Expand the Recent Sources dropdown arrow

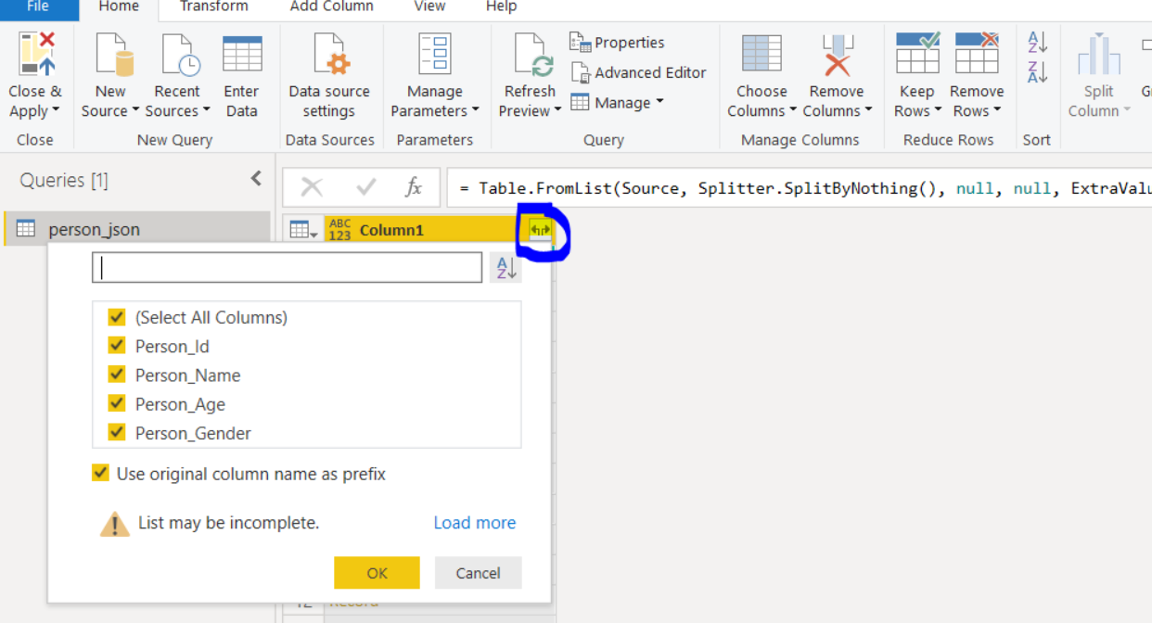[x=206, y=111]
